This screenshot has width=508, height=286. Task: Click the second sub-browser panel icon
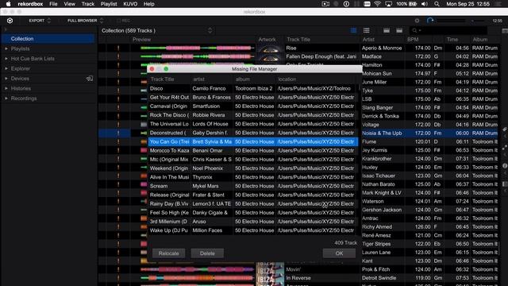click(399, 30)
